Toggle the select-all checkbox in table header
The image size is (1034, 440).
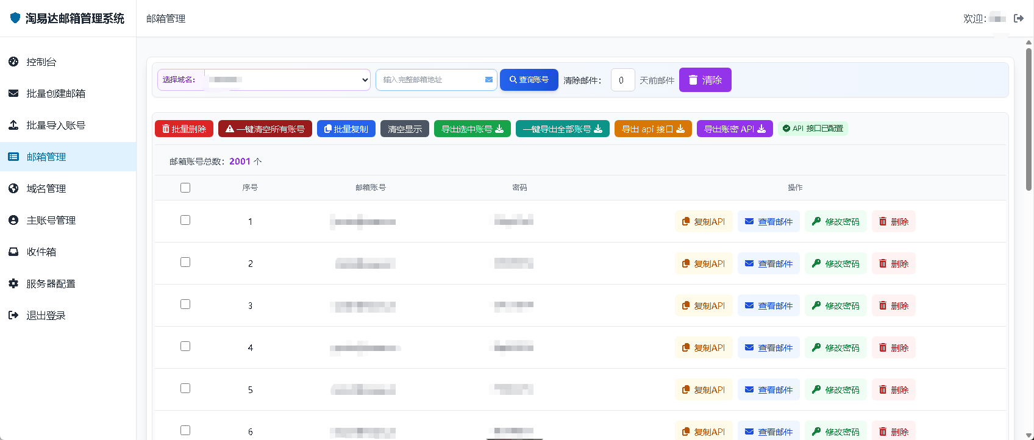(185, 188)
